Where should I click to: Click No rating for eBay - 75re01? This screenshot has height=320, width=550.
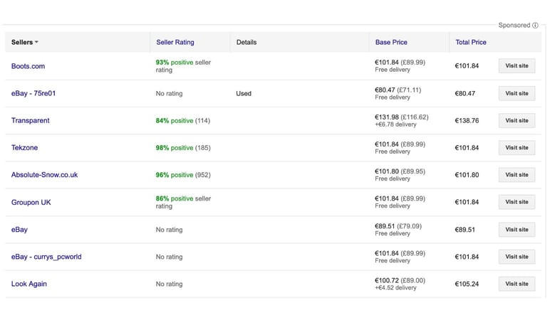[169, 93]
